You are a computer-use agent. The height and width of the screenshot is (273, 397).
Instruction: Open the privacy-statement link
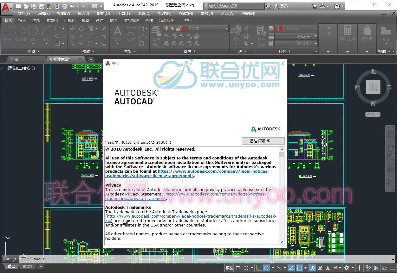tap(185, 196)
